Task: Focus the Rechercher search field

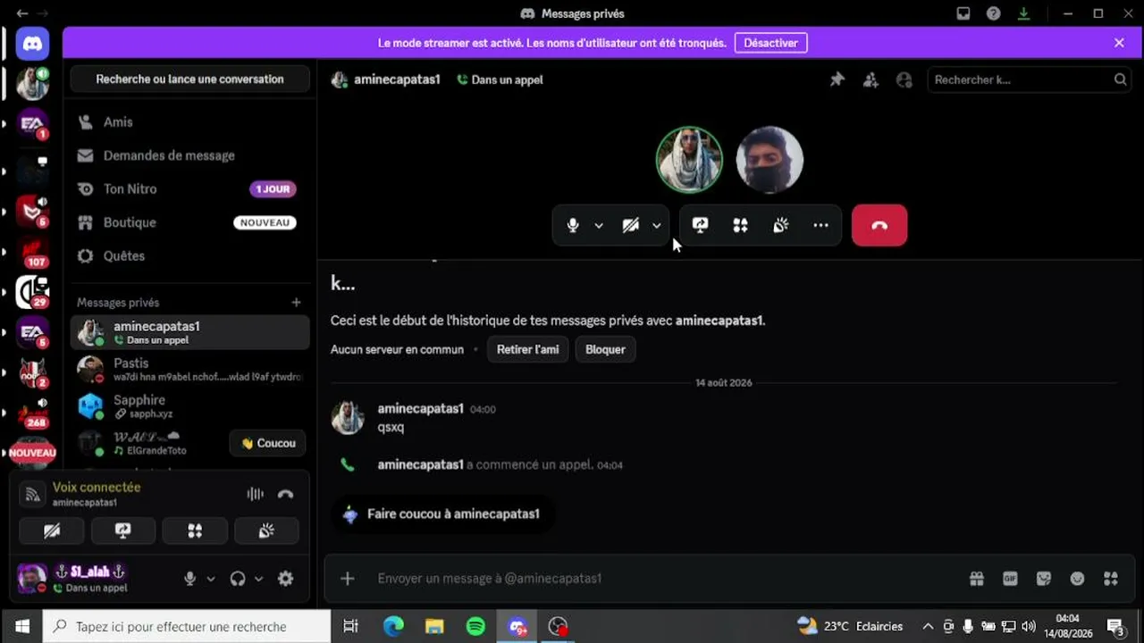Action: (x=1029, y=79)
